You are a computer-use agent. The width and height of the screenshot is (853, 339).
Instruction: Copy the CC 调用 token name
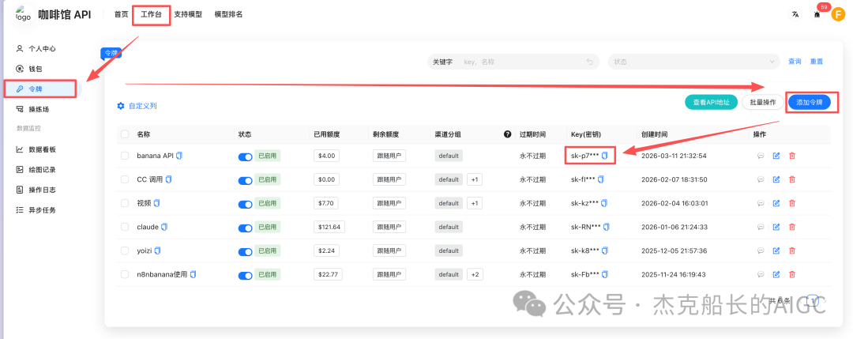[x=169, y=179]
